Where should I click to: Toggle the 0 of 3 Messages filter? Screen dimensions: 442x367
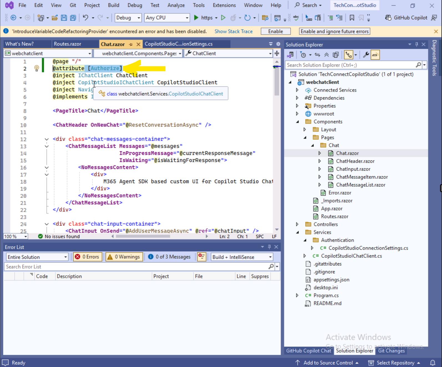click(169, 257)
